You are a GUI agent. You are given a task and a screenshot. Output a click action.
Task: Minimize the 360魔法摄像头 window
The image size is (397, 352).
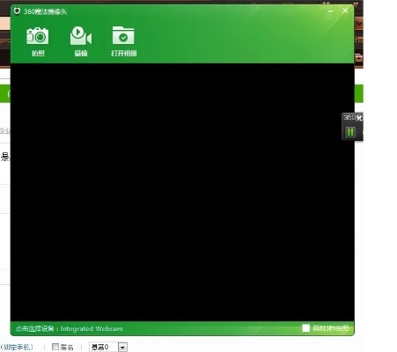(x=331, y=11)
